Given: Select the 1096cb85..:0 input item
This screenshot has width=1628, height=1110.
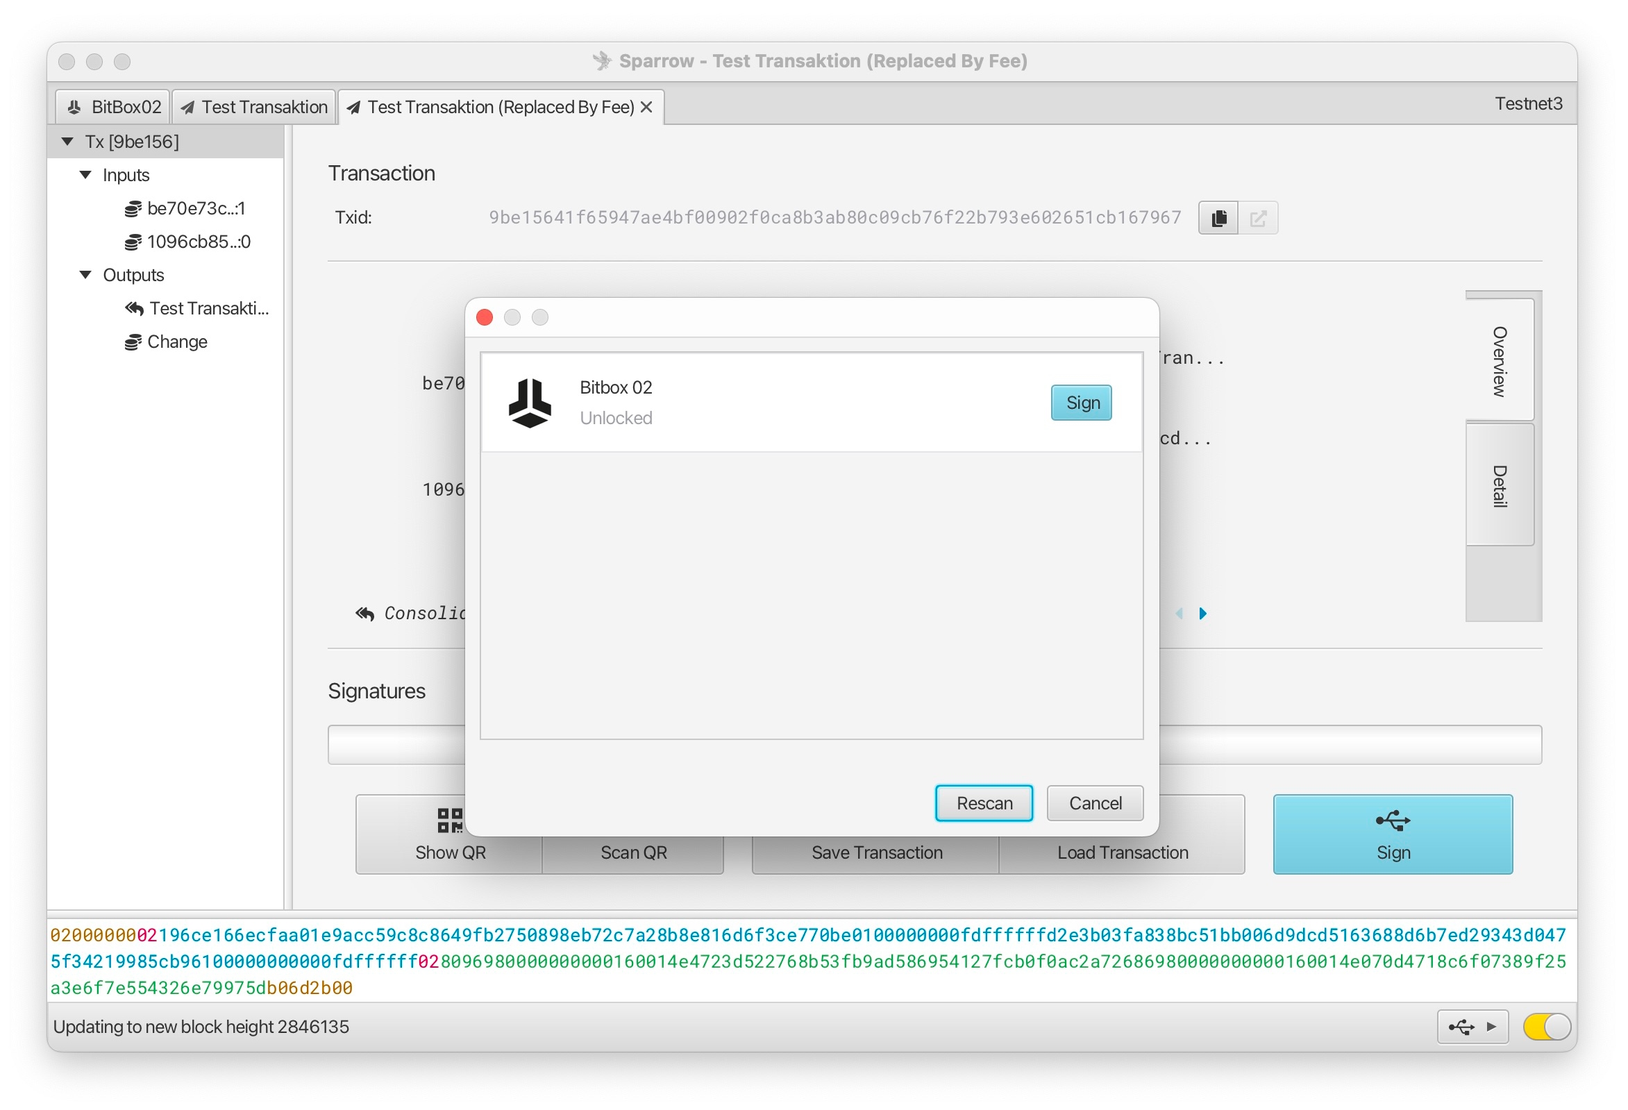Looking at the screenshot, I should tap(199, 242).
